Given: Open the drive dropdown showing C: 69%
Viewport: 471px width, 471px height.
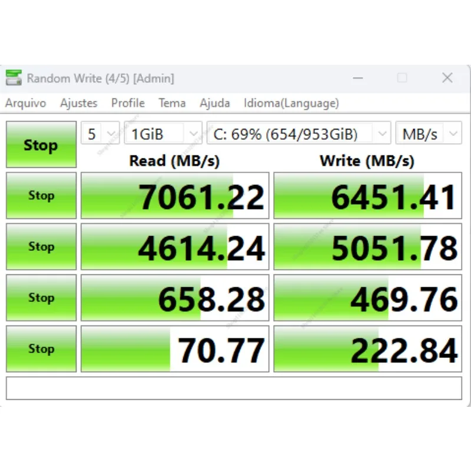Looking at the screenshot, I should coord(299,134).
